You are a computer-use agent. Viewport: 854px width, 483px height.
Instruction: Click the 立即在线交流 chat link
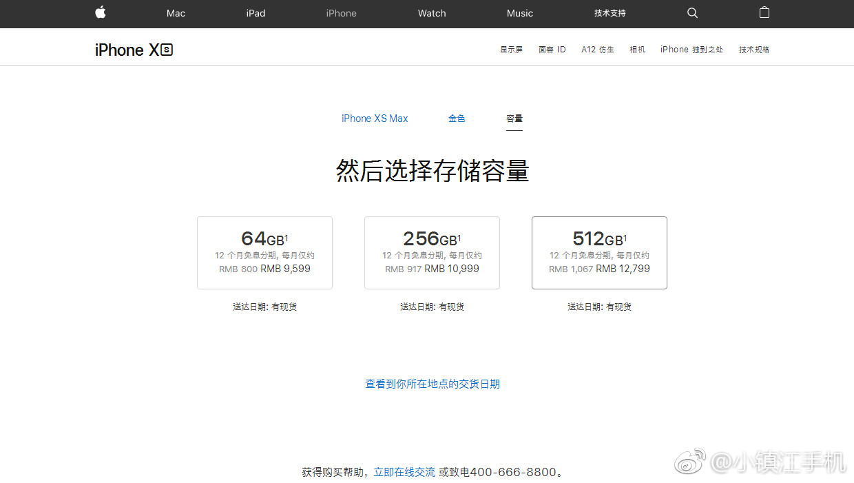pyautogui.click(x=404, y=472)
